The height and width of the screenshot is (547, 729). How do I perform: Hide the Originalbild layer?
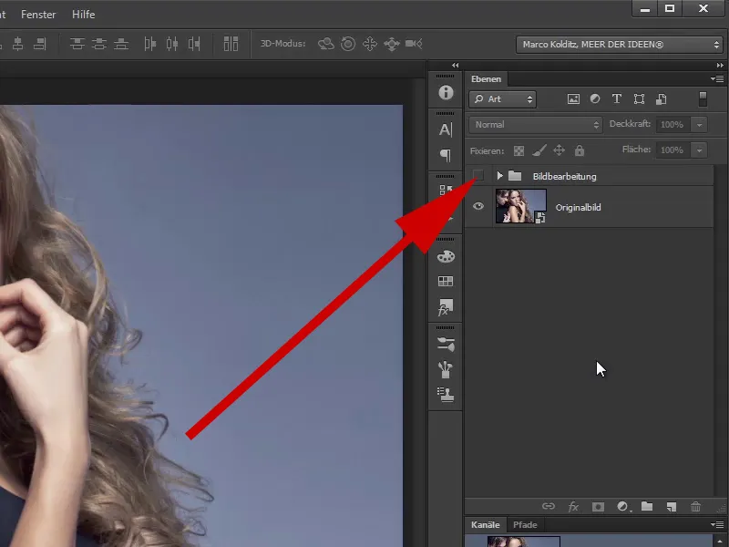(x=477, y=207)
